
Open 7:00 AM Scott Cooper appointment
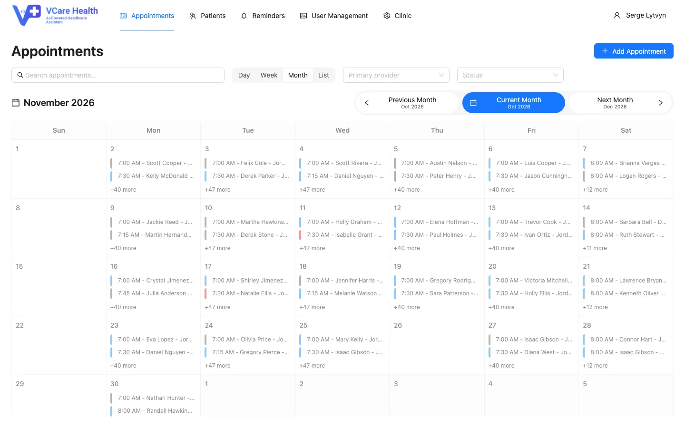153,163
